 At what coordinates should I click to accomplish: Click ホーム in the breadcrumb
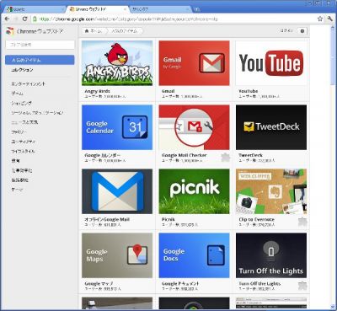96,31
